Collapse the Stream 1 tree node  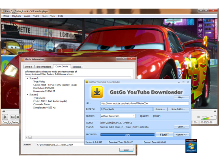tap(28, 94)
